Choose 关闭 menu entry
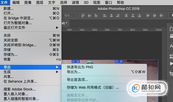 click(x=31, y=35)
